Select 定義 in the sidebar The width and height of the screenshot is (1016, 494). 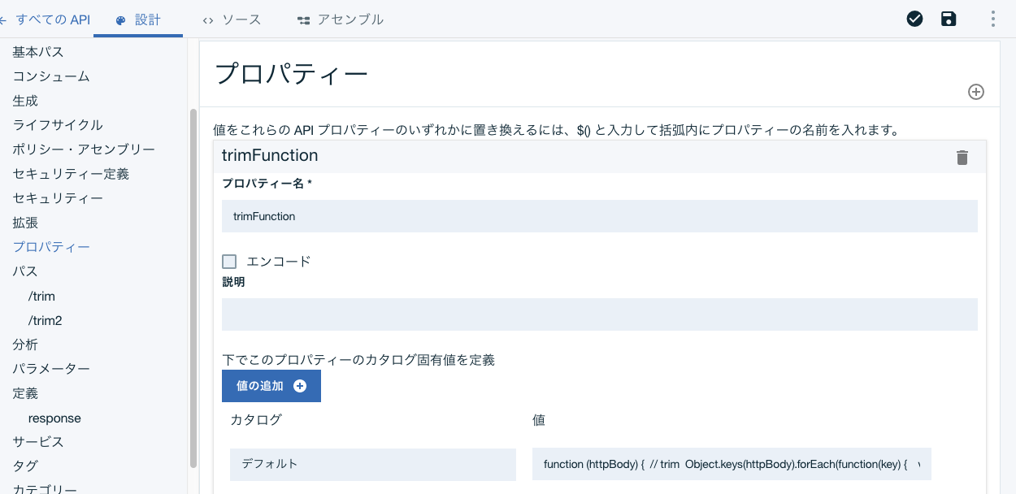[x=25, y=393]
